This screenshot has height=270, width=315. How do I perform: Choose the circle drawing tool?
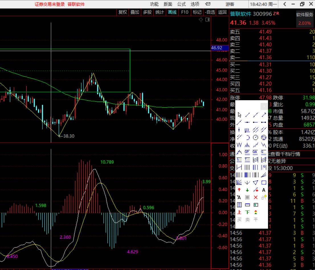point(255,137)
